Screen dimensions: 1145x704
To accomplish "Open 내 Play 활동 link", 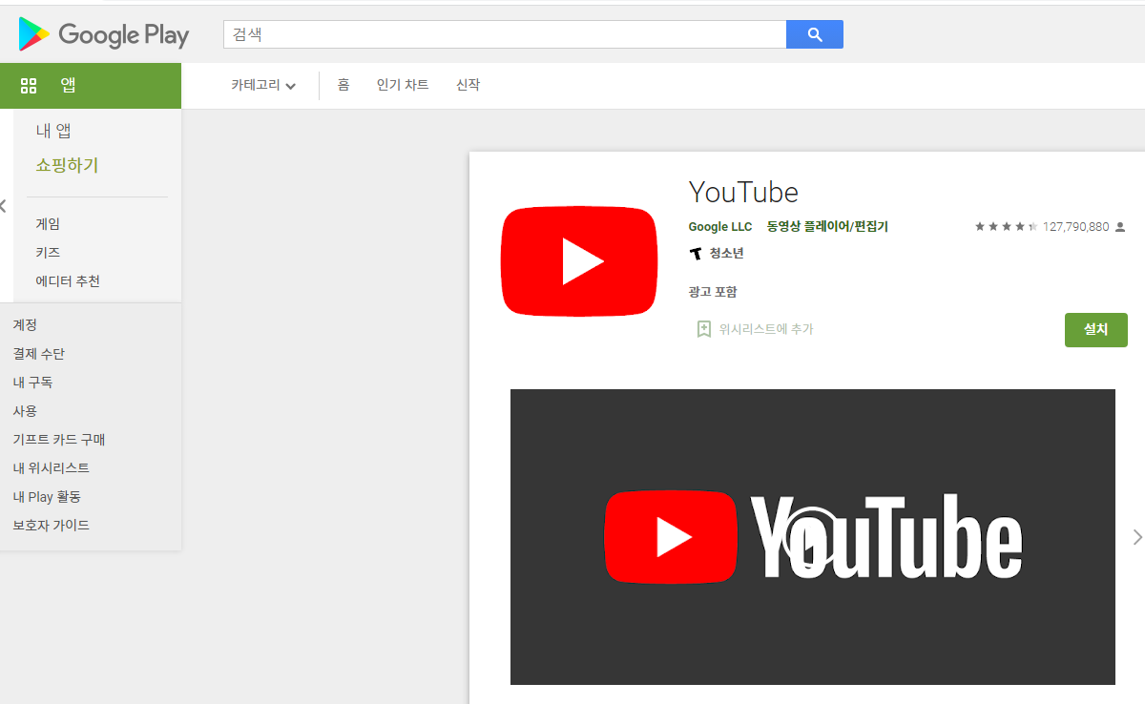I will [47, 497].
